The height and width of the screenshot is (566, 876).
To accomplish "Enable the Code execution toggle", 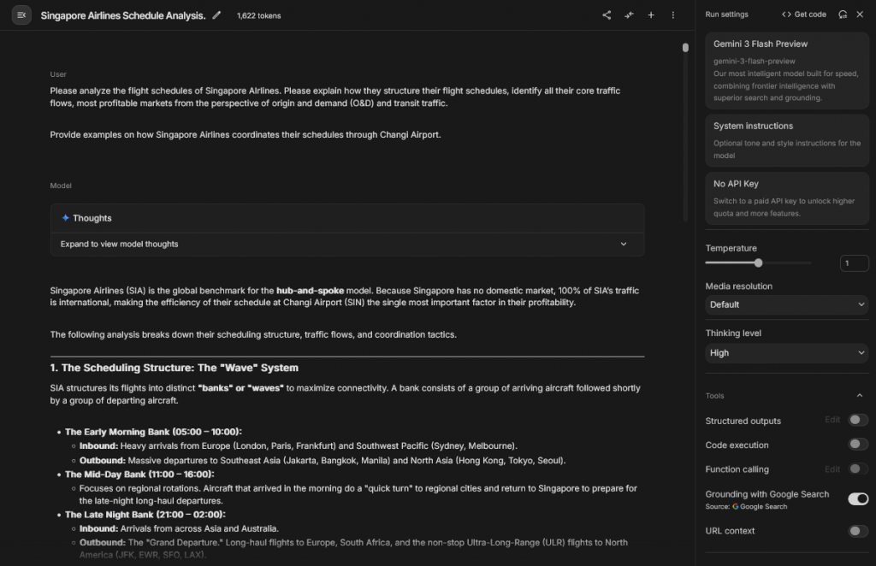I will [857, 445].
